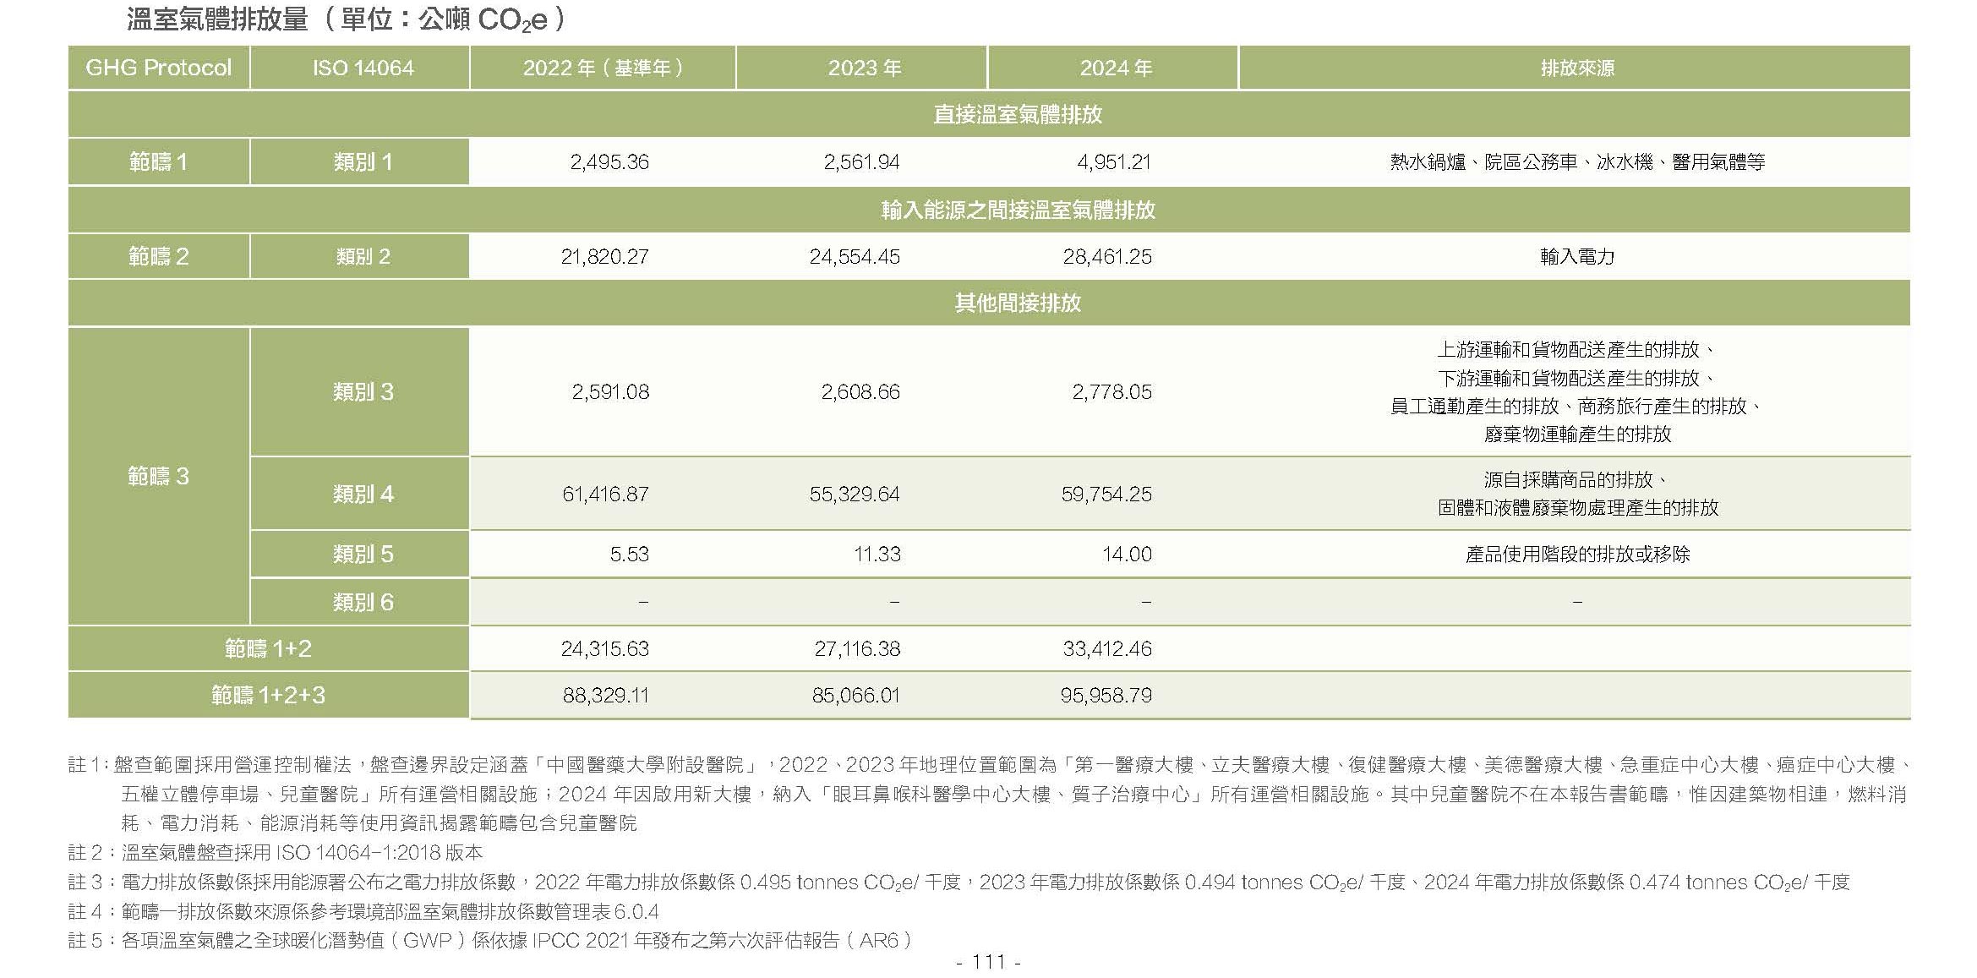1977x978 pixels.
Task: Select value 28,461.25
Action: (1107, 256)
